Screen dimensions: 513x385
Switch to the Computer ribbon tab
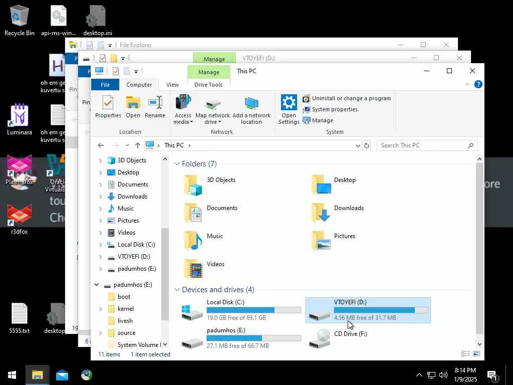click(x=139, y=84)
